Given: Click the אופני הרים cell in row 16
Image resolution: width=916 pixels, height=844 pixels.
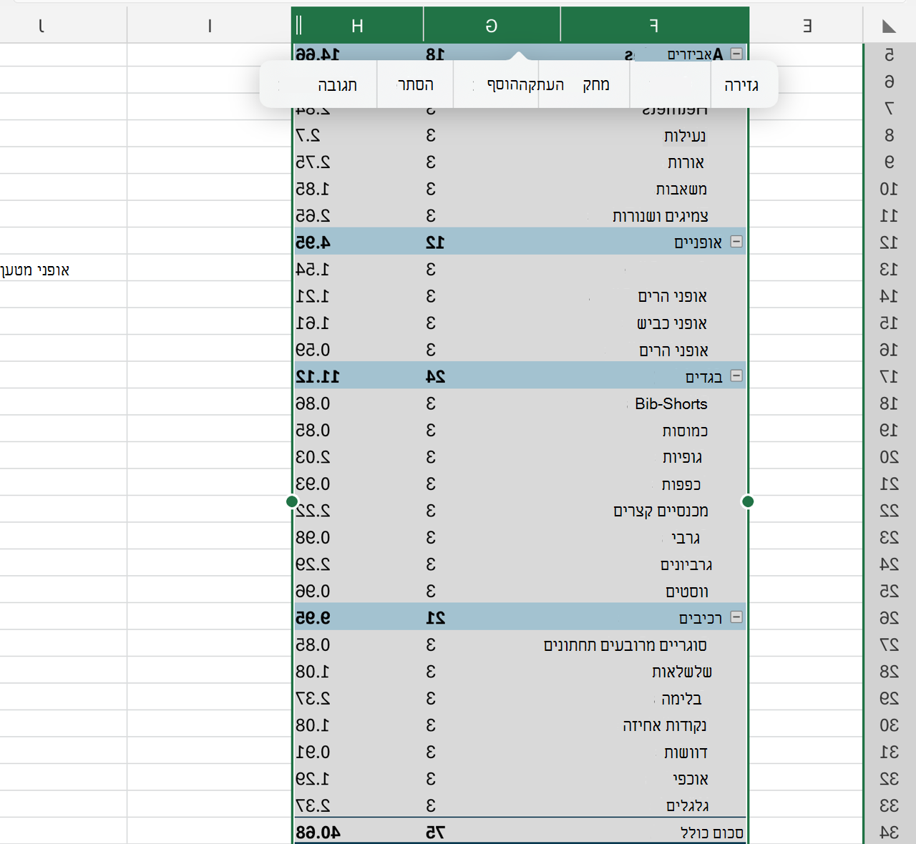Looking at the screenshot, I should 673,350.
